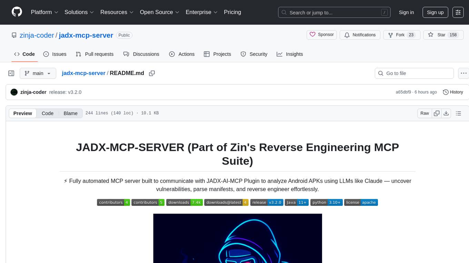Switch to the Actions tab
Image resolution: width=469 pixels, height=263 pixels.
[182, 54]
